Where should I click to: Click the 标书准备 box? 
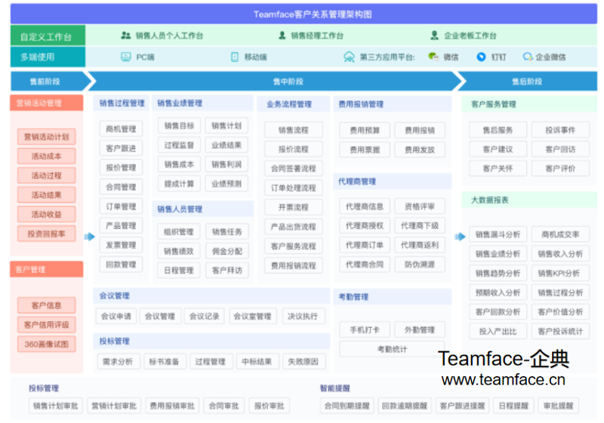point(164,361)
